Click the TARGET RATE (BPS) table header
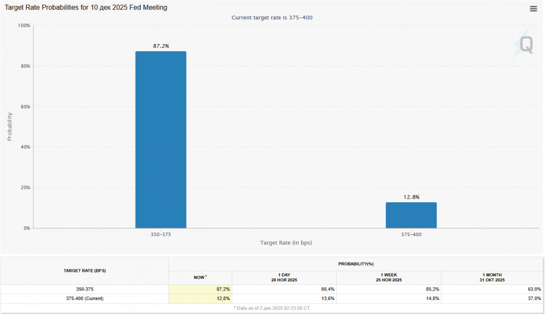 (85, 271)
